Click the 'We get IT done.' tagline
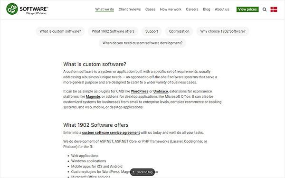The width and height of the screenshot is (285, 178). click(36, 13)
